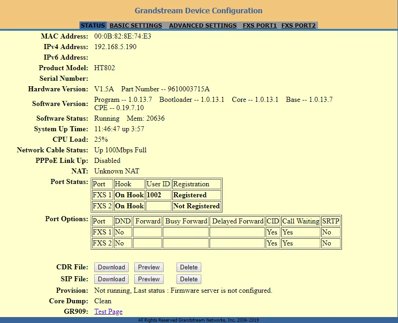Image resolution: width=398 pixels, height=323 pixels.
Task: Click the Grandstream Device Configuration title
Action: [199, 11]
